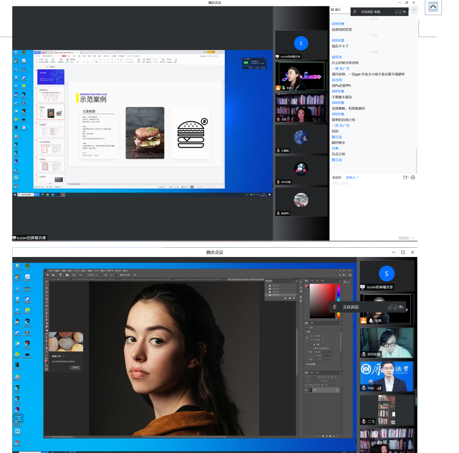Image resolution: width=459 pixels, height=453 pixels.
Task: Click the Windows Start button in shared screen
Action: pyautogui.click(x=15, y=194)
